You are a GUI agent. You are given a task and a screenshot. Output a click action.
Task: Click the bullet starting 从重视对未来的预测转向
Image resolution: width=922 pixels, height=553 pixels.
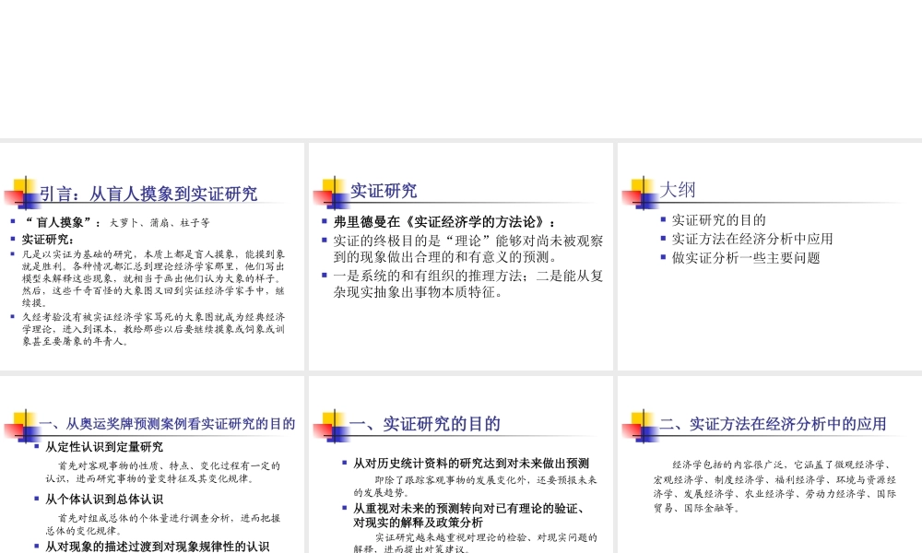469,515
